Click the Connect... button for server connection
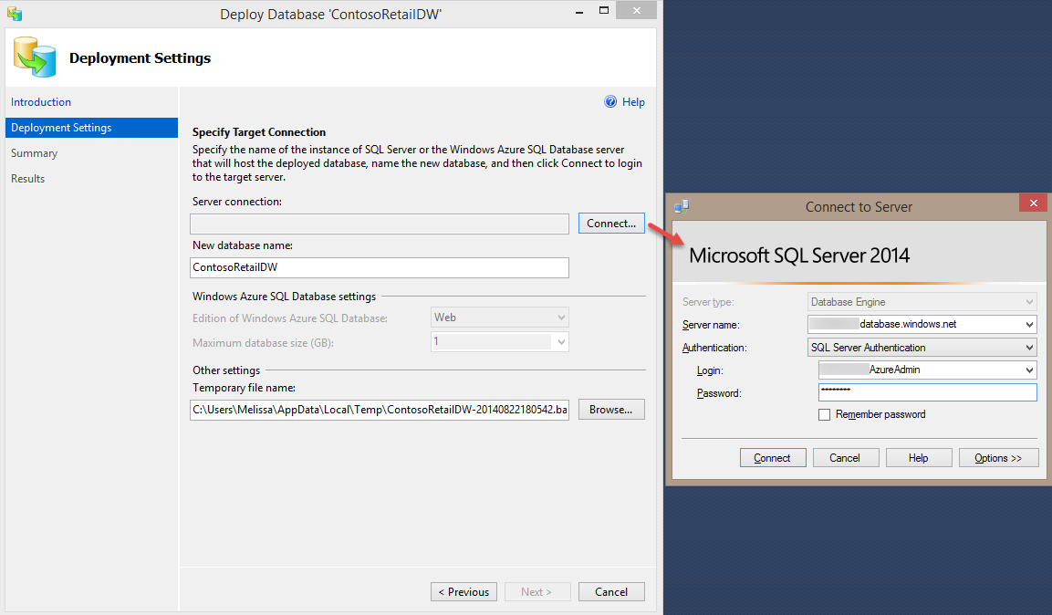Viewport: 1052px width, 615px height. (x=611, y=224)
